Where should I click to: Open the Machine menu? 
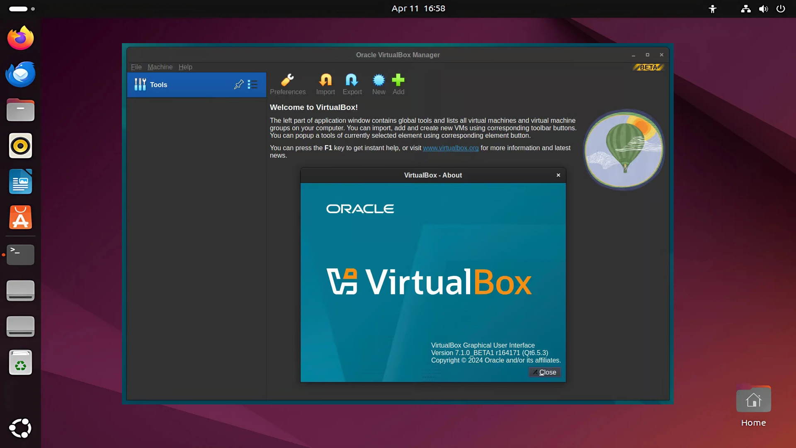160,67
